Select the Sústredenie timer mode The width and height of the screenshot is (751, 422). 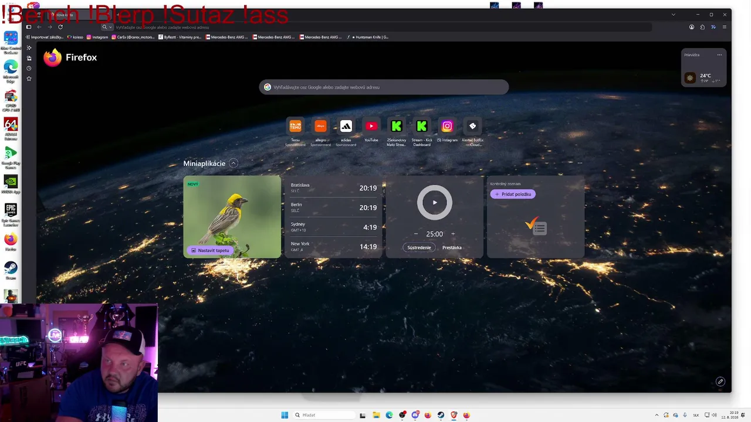(419, 247)
